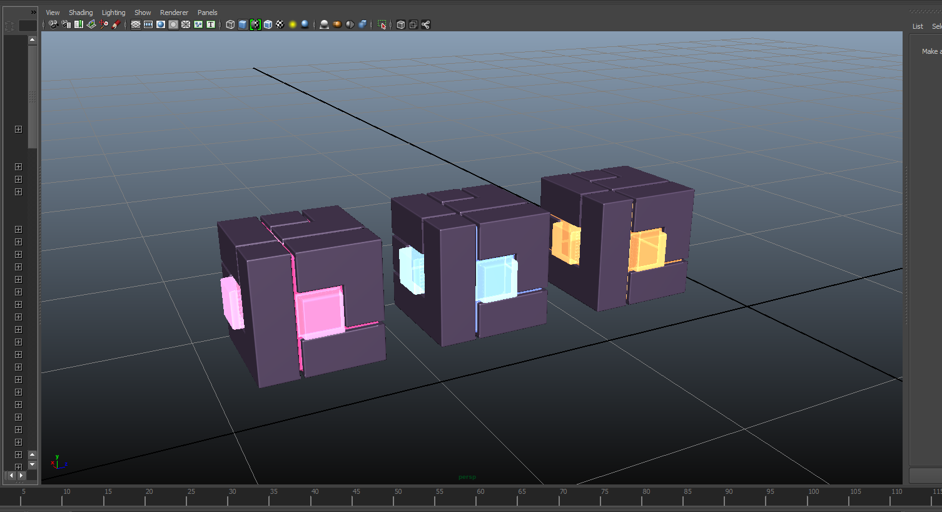Click the left panel vertical scrollbar thumb
Image resolution: width=942 pixels, height=512 pixels.
coord(33,96)
